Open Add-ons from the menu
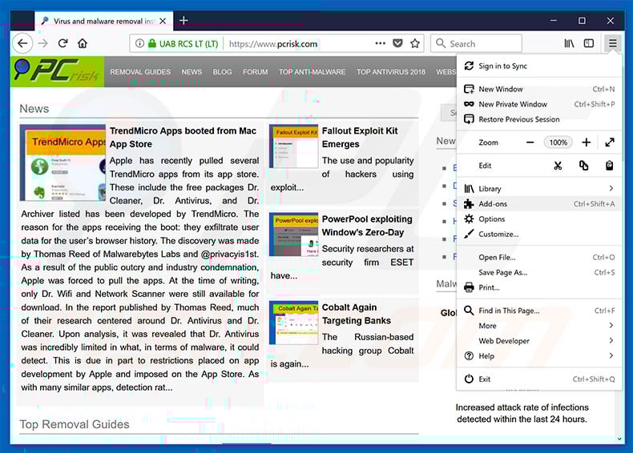The width and height of the screenshot is (633, 453). [539, 204]
